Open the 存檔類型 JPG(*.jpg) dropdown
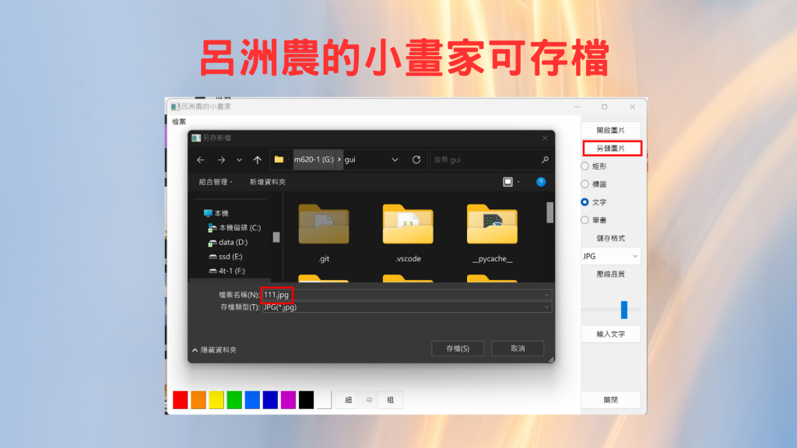This screenshot has height=448, width=797. coord(406,306)
